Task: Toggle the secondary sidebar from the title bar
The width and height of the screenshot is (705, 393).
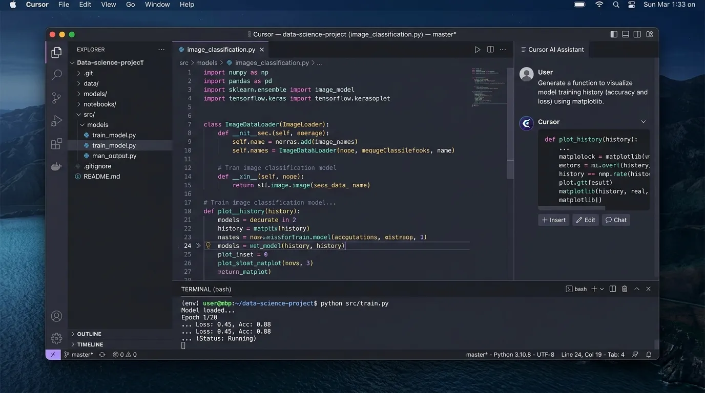Action: tap(637, 34)
